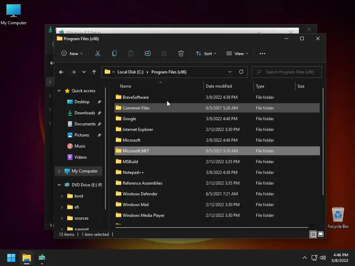The height and width of the screenshot is (266, 355).
Task: Click the BraveSoftware folder icon
Action: pos(119,97)
